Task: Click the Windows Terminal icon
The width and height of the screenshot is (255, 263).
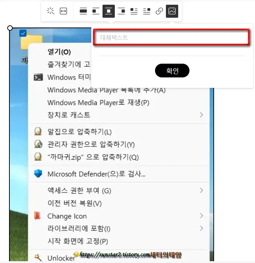Action: pyautogui.click(x=38, y=77)
